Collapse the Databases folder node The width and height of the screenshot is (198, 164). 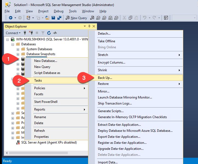coord(13,44)
